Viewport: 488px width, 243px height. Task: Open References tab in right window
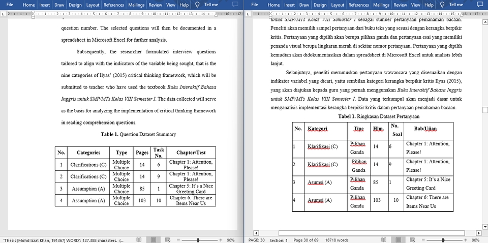(358, 5)
